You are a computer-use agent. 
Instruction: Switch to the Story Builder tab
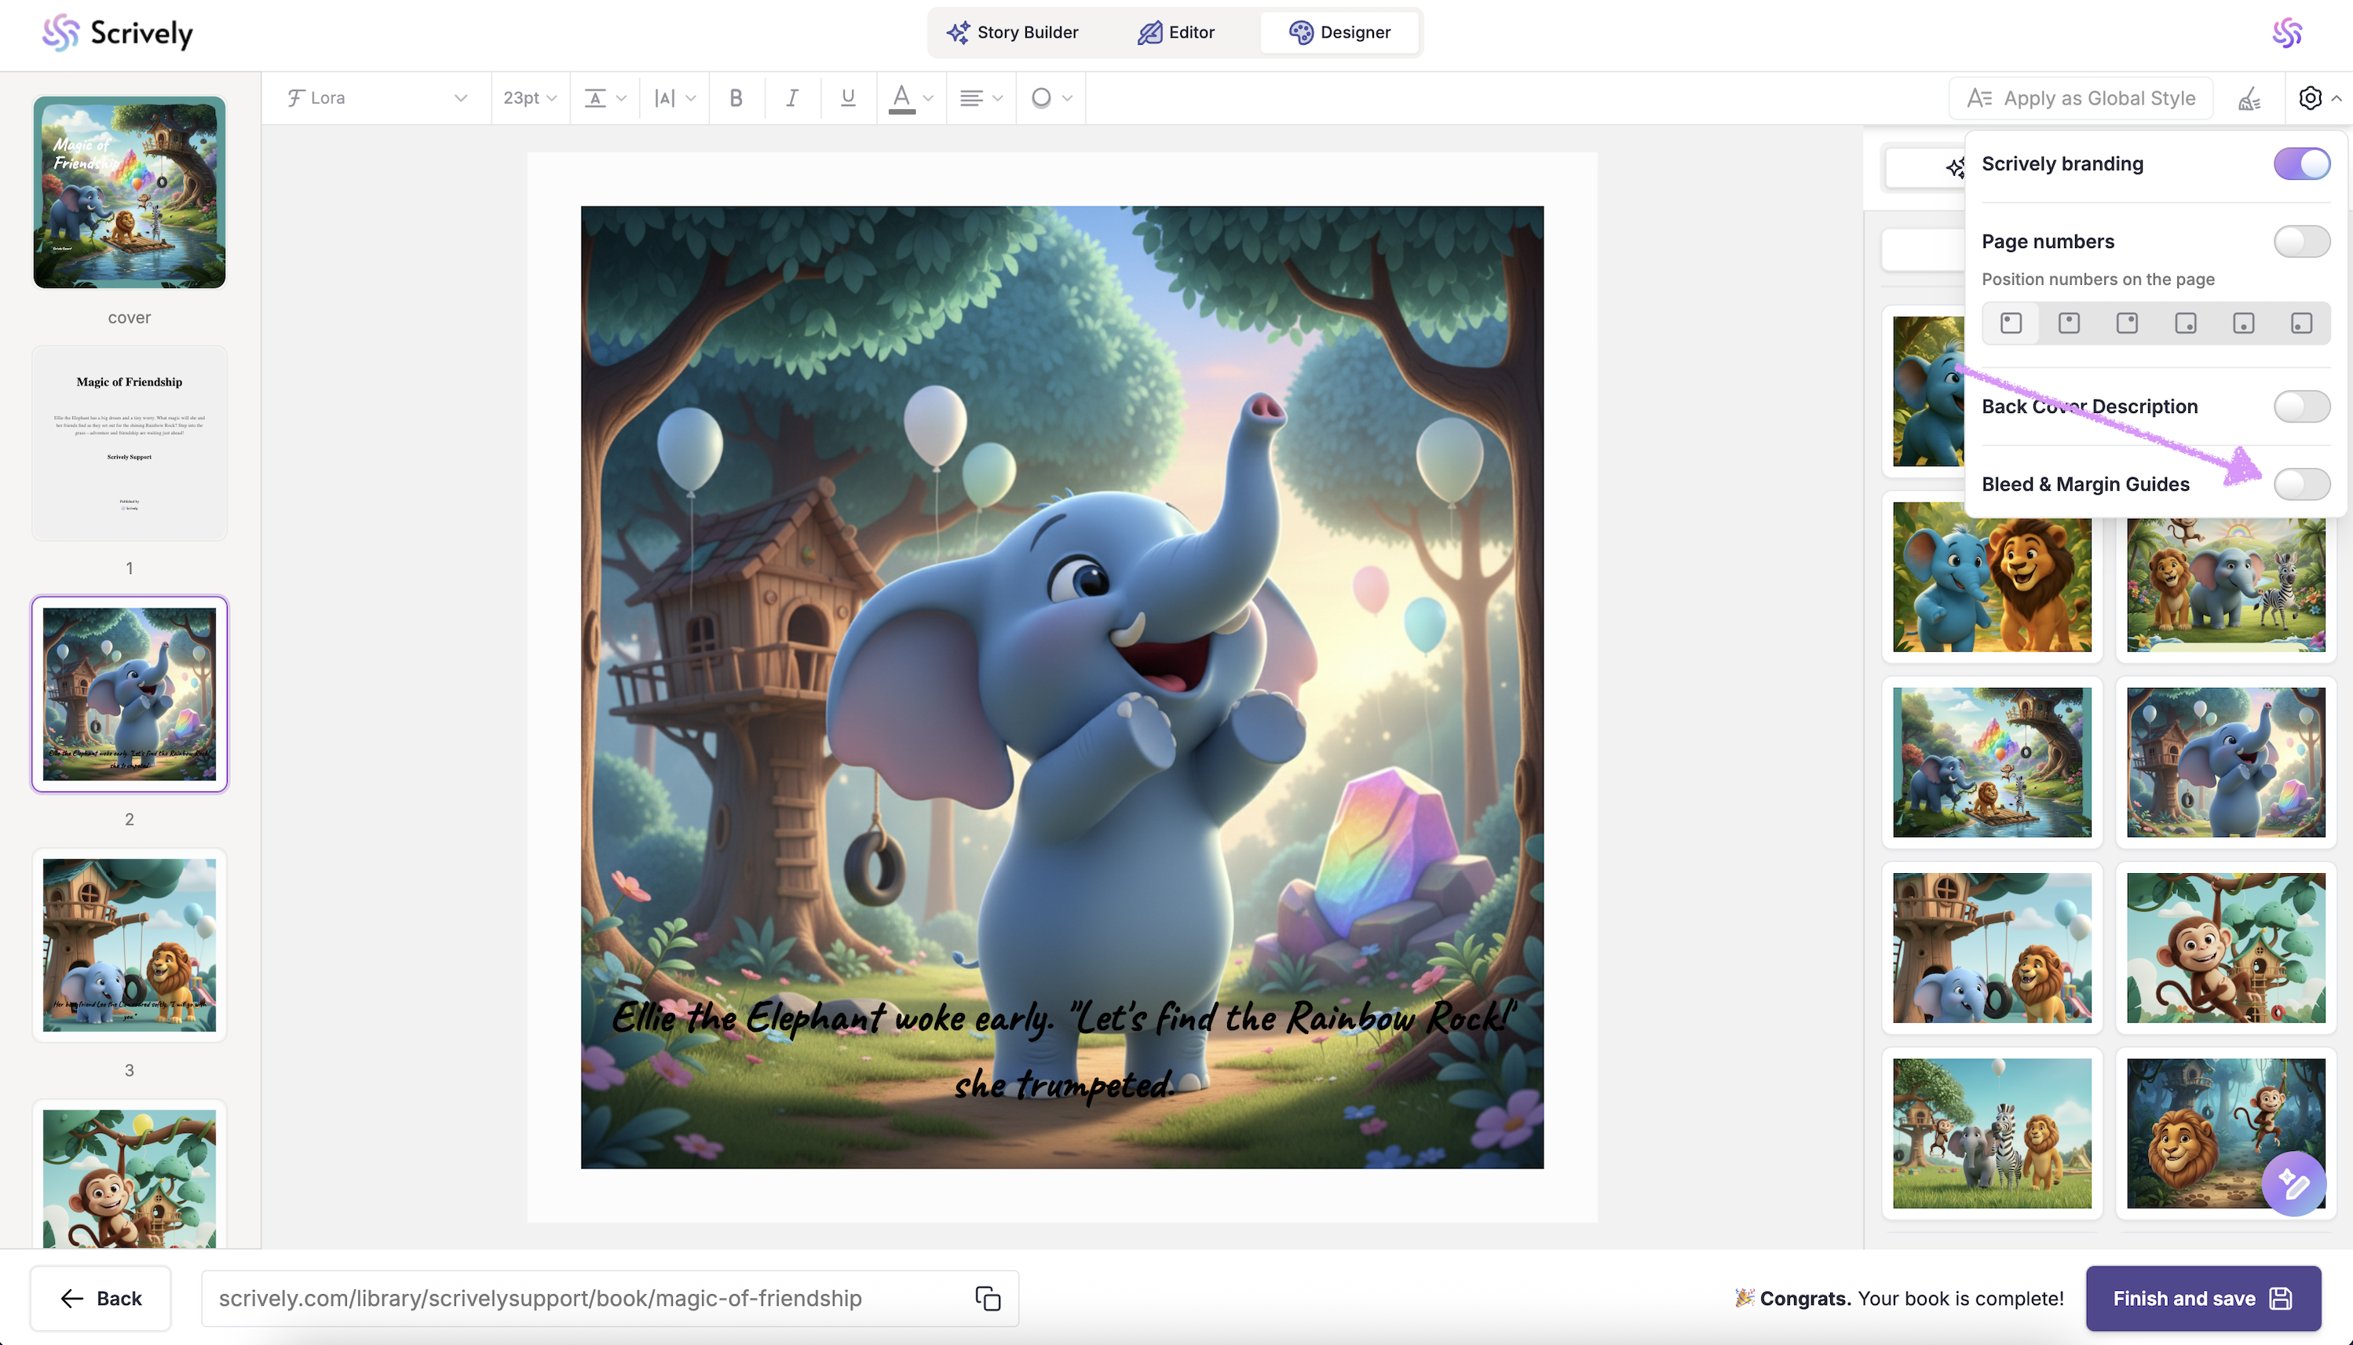(1012, 32)
